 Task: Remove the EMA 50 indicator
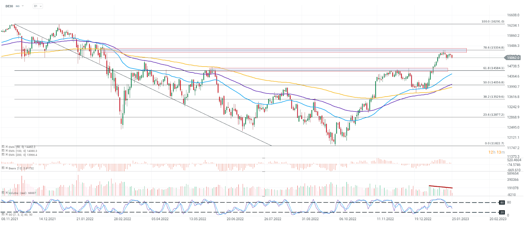pyautogui.click(x=7, y=147)
